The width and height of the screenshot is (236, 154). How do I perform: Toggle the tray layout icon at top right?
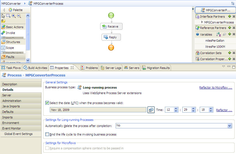(233, 3)
